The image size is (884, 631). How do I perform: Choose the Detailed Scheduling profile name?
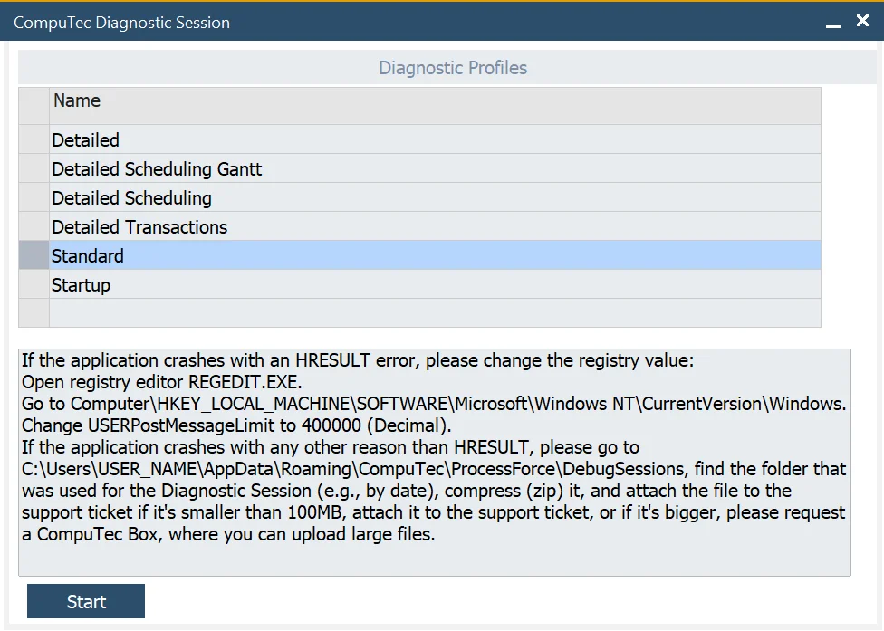(131, 198)
